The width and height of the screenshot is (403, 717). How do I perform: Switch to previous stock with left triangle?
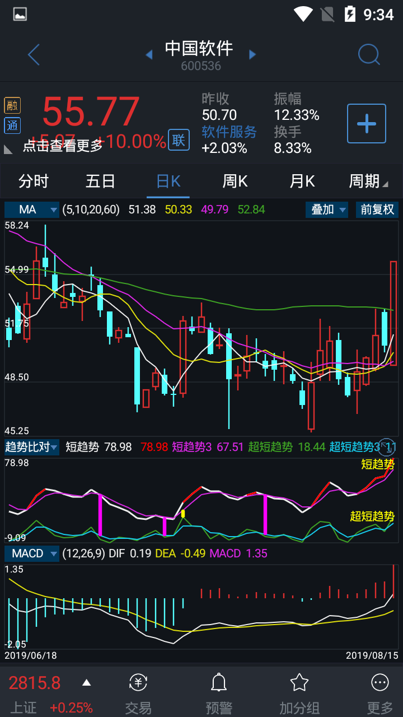pyautogui.click(x=149, y=54)
